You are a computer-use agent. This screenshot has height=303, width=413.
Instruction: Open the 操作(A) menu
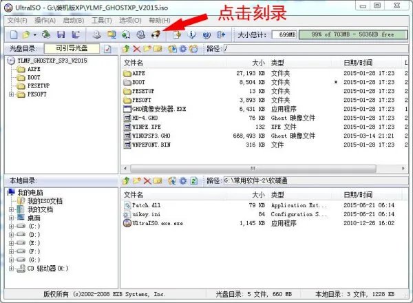(x=45, y=20)
